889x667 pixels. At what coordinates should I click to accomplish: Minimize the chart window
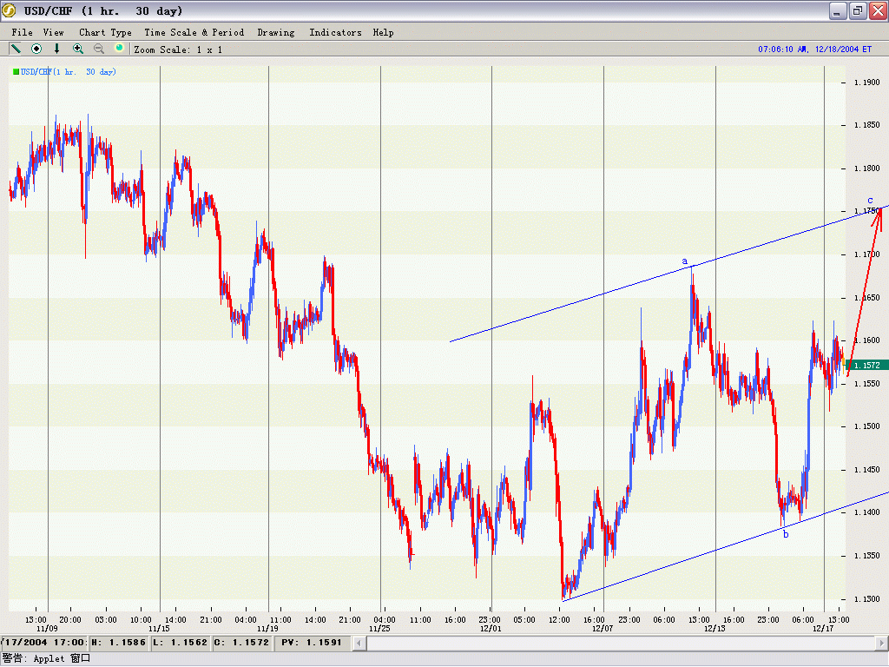pos(838,10)
